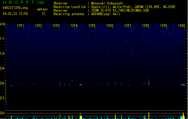Click the tall yellow power spike at 1258
The height and width of the screenshot is (119, 188).
point(149,115)
